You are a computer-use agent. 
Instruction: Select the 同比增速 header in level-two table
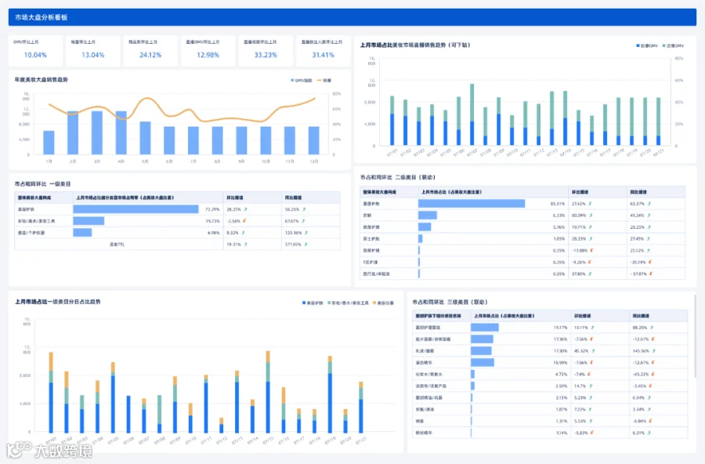coord(638,192)
